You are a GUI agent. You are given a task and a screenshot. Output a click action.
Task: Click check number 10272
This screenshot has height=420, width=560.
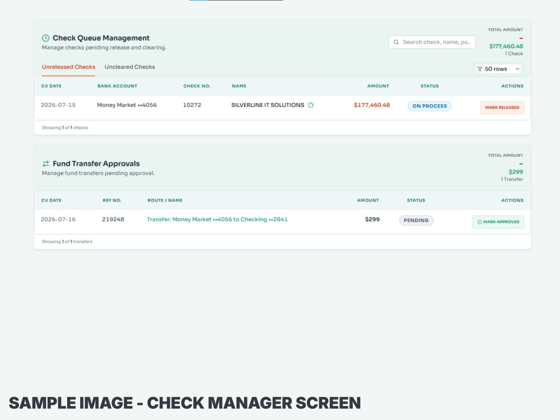(192, 105)
